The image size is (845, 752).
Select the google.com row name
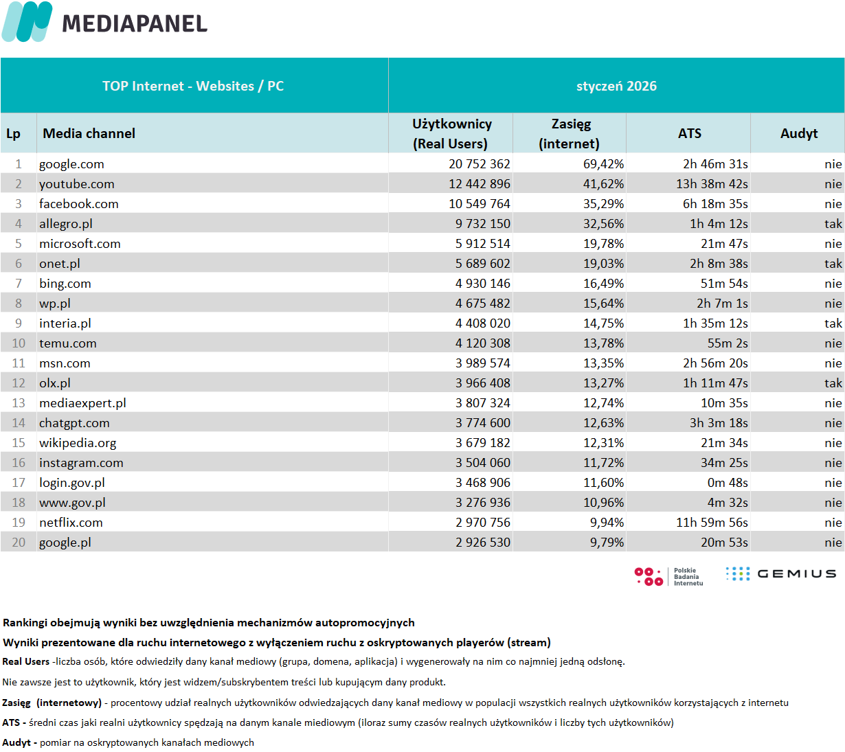(71, 164)
